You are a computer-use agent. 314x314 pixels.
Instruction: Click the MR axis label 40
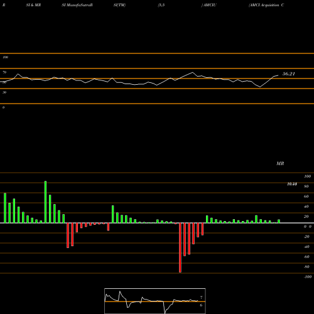(306, 207)
